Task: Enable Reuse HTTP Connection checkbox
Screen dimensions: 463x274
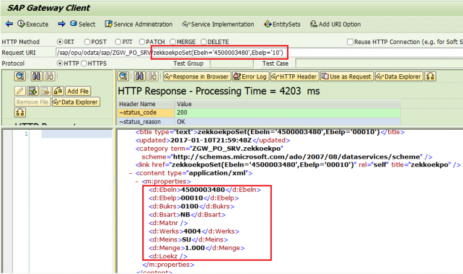Action: 351,42
